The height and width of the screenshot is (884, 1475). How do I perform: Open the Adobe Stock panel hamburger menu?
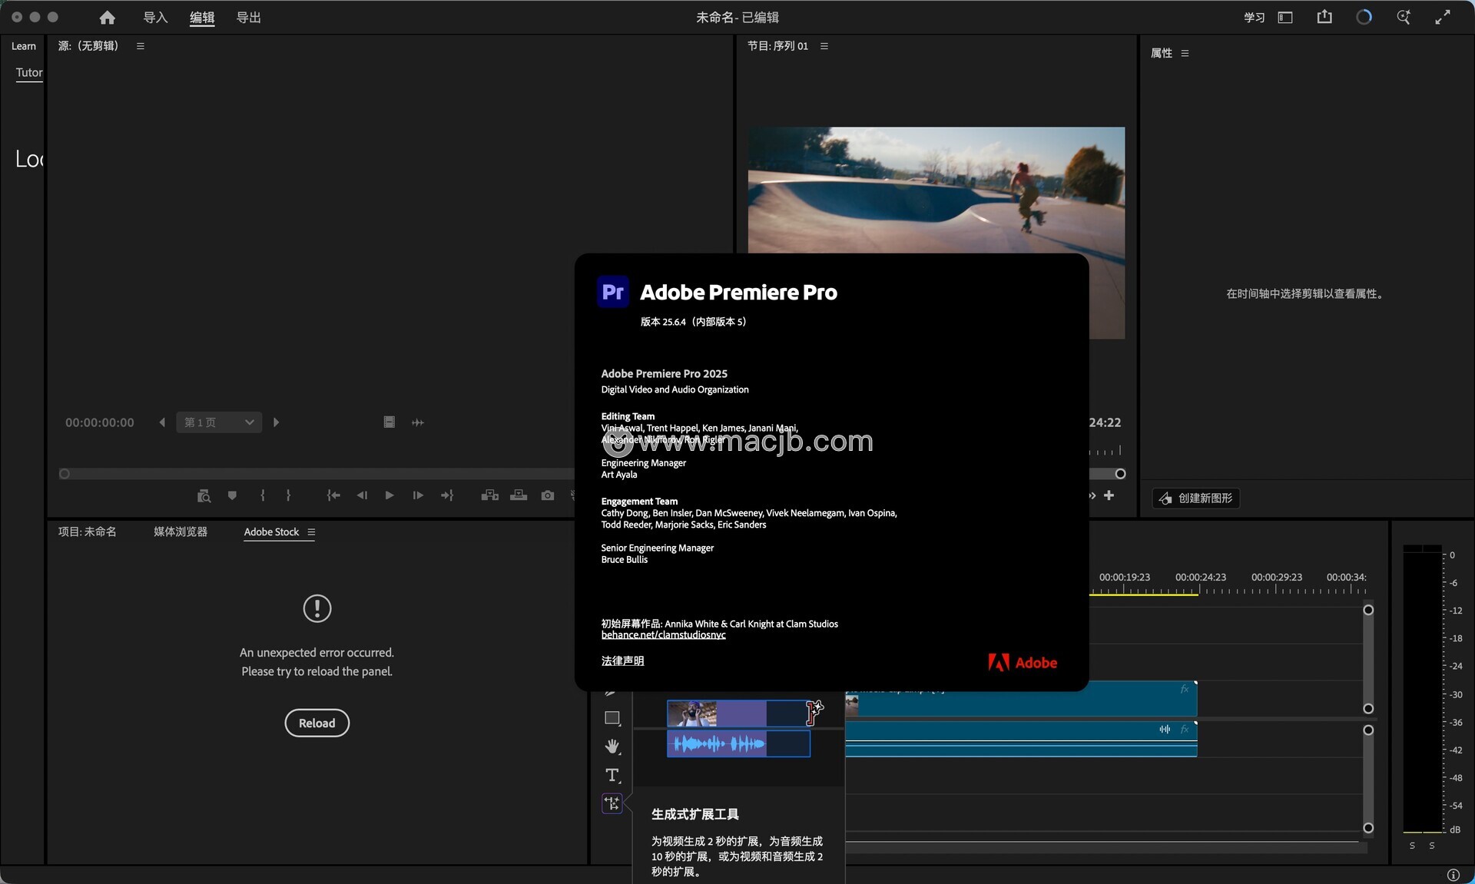pos(311,532)
